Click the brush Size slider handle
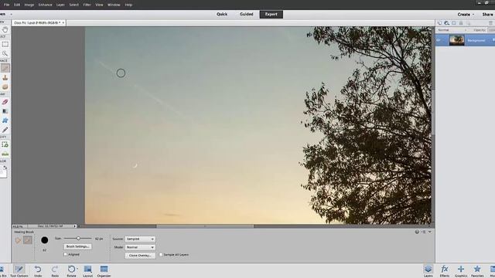Image resolution: width=495 pixels, height=278 pixels. (78, 239)
